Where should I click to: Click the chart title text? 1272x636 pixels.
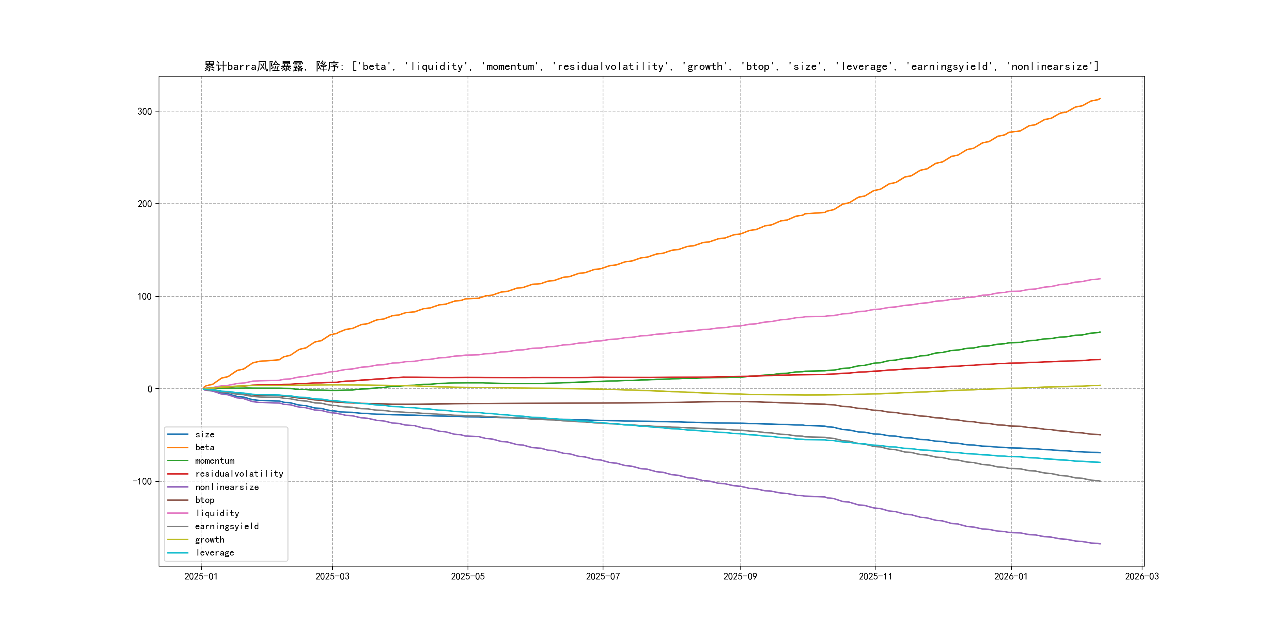coord(651,66)
